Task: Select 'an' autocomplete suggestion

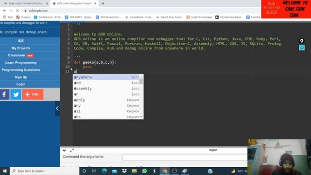Action: [106, 94]
